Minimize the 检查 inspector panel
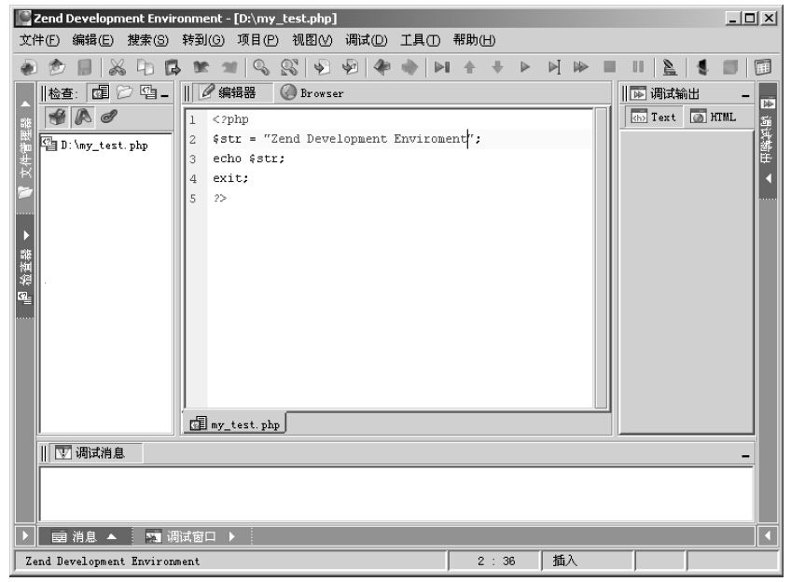Screen dimensions: 791x582 pos(164,95)
